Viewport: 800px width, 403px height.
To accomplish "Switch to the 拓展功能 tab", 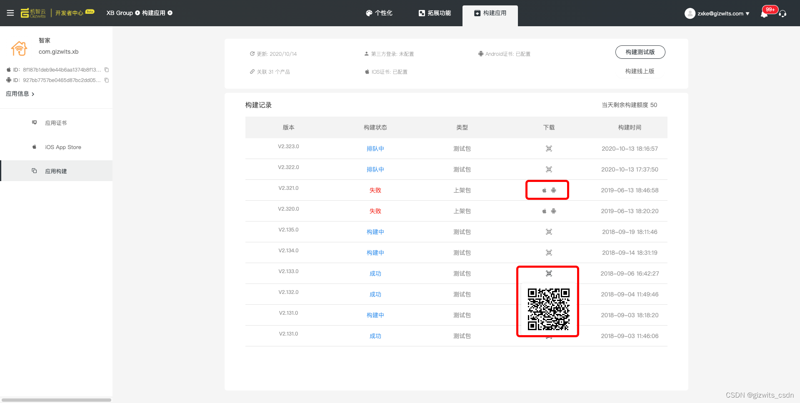I will pos(435,13).
